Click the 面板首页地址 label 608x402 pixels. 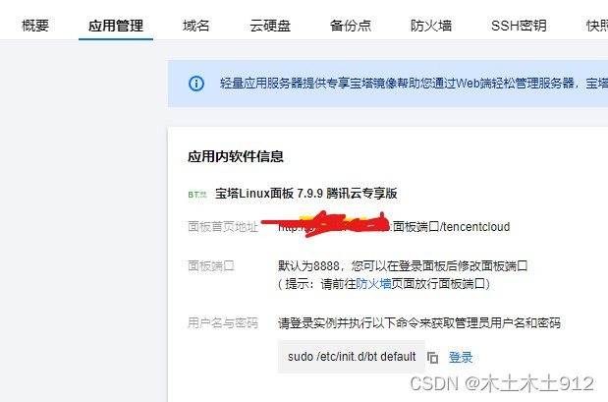click(223, 227)
